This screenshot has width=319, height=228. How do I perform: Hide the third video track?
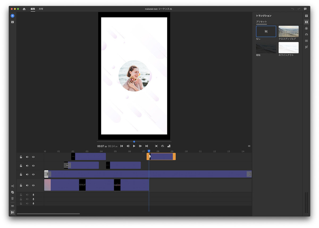(x=33, y=174)
